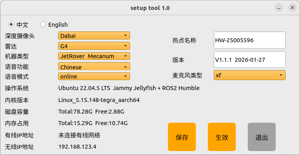300x155 pixels.
Task: Click the 操作系统 label
Action: (x=17, y=88)
